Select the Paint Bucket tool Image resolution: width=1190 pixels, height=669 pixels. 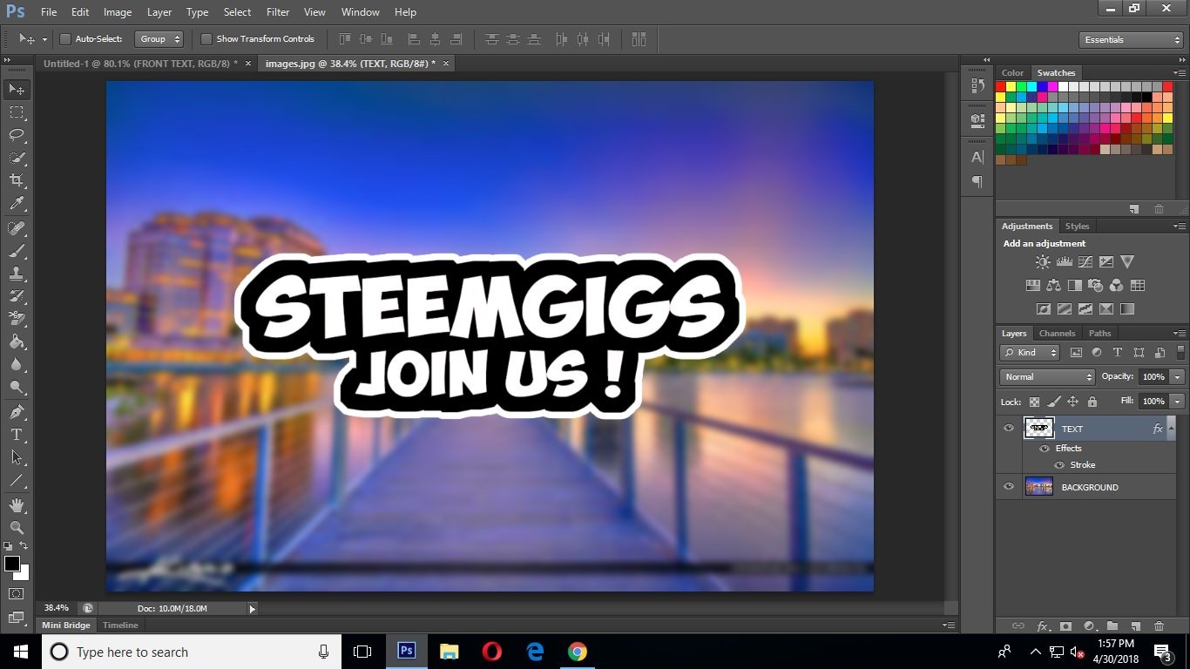17,341
